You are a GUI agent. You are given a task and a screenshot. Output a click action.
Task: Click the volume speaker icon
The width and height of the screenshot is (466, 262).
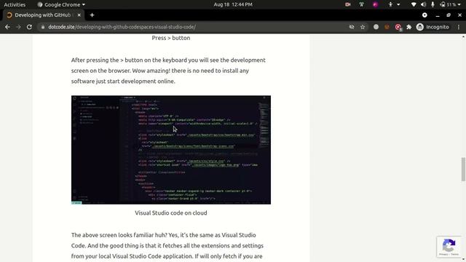click(x=423, y=4)
